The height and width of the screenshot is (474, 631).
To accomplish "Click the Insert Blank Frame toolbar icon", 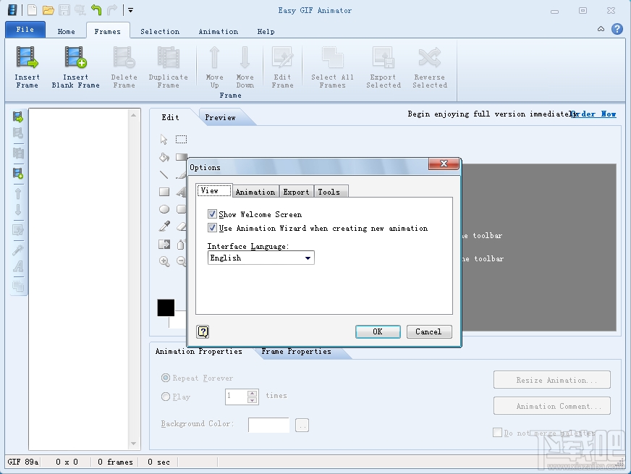I will coord(75,65).
